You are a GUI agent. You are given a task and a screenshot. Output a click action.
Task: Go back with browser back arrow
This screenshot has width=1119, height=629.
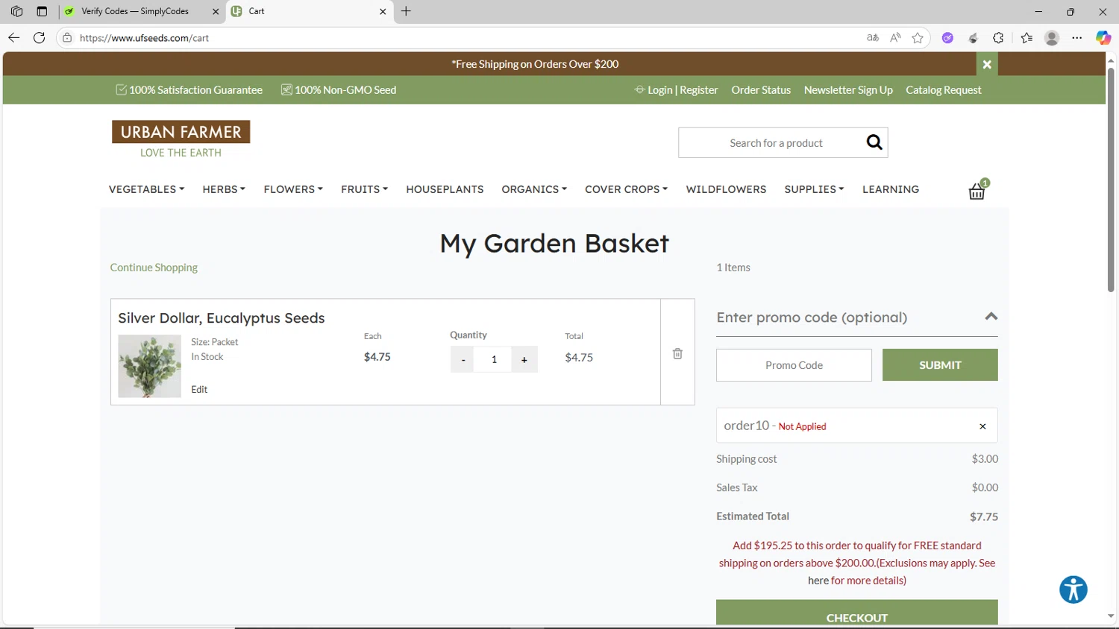(x=13, y=38)
